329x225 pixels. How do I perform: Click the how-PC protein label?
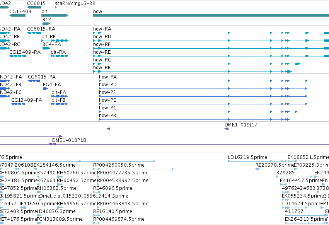pos(107,108)
